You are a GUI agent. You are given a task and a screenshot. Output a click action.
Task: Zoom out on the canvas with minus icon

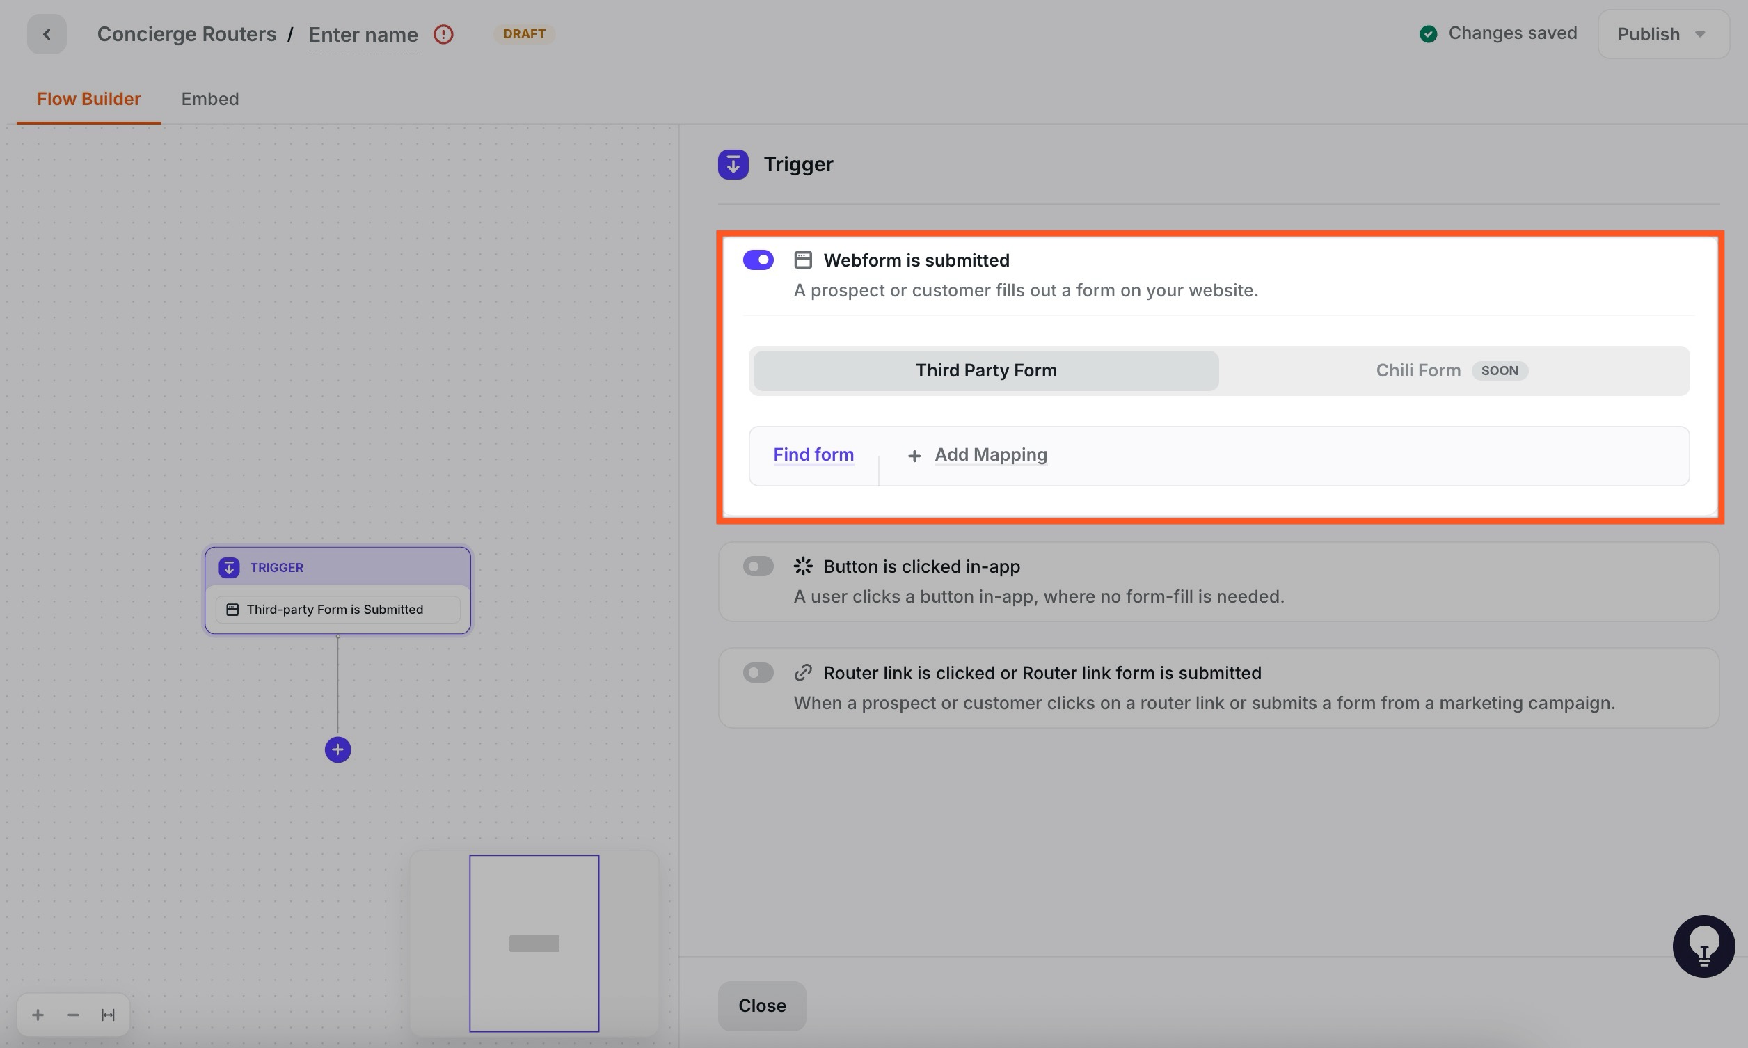pyautogui.click(x=74, y=1015)
